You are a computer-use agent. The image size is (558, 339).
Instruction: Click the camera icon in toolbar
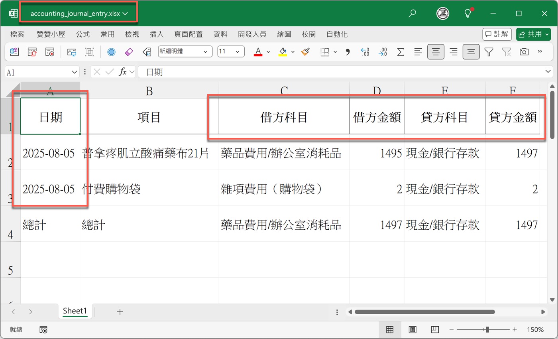click(524, 51)
